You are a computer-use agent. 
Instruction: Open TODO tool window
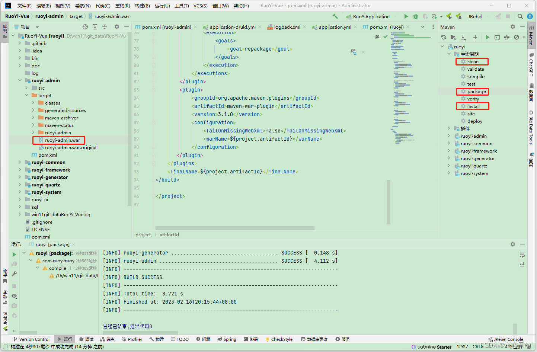coord(180,339)
